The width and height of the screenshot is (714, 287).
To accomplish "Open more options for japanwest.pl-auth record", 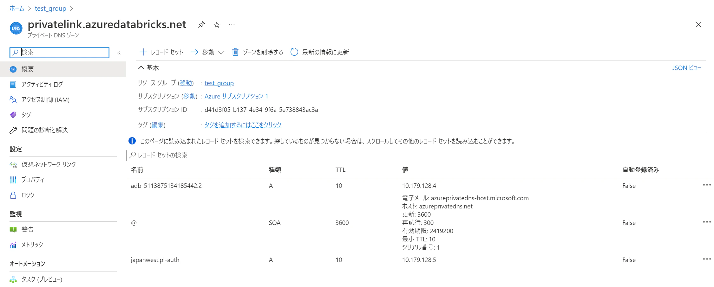I will (707, 259).
